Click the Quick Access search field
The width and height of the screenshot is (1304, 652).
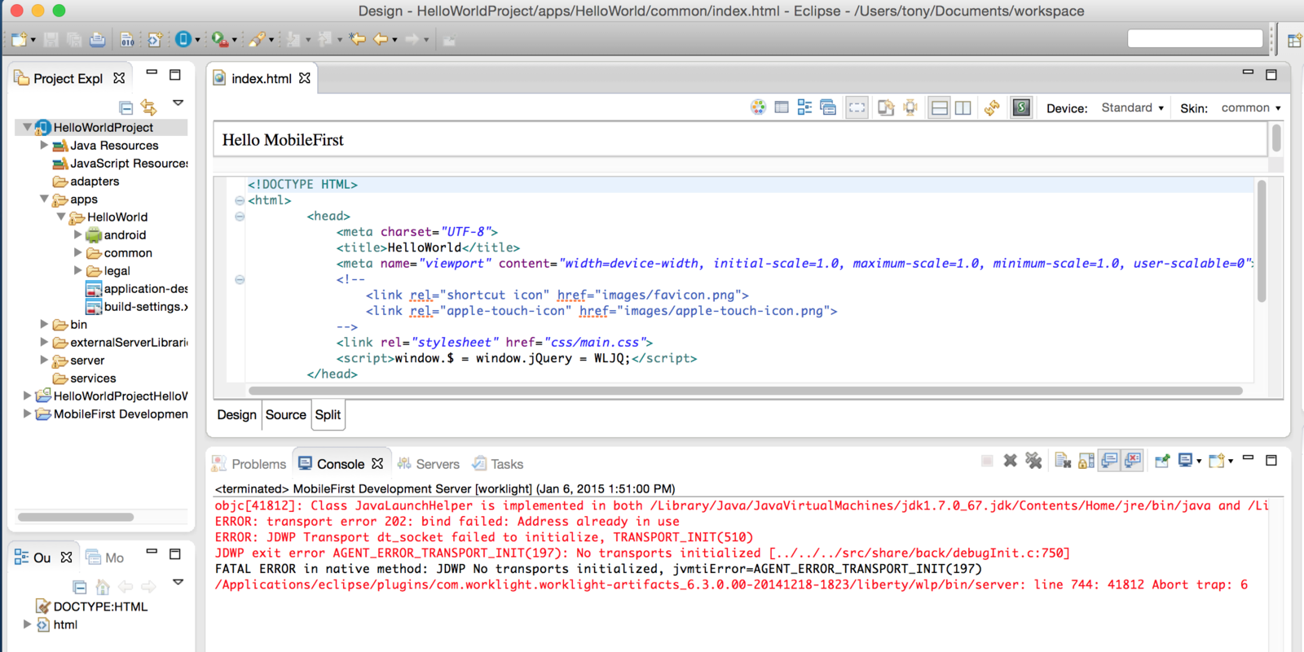click(1195, 38)
